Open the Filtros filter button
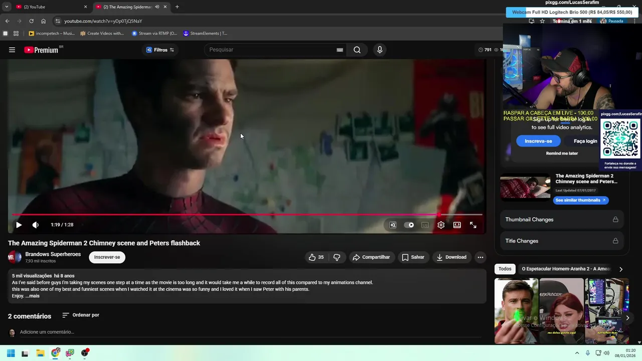The height and width of the screenshot is (361, 642). pos(160,50)
